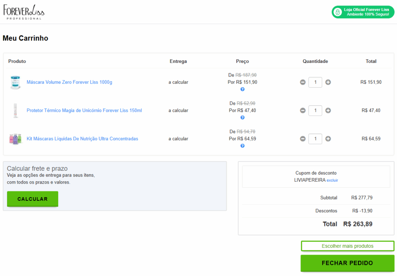397x276 pixels.
Task: Decrease quantity of Kit Máscaras Líquidas
Action: tap(303, 139)
